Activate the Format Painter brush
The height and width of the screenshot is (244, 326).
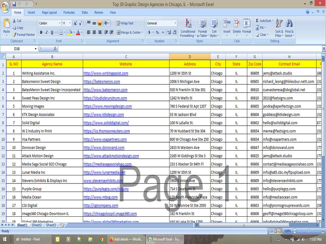click(x=14, y=35)
